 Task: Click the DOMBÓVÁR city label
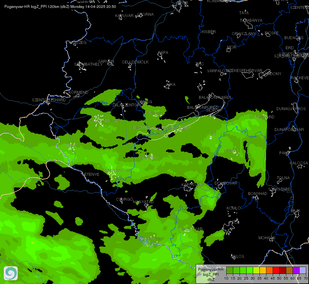click(226, 183)
